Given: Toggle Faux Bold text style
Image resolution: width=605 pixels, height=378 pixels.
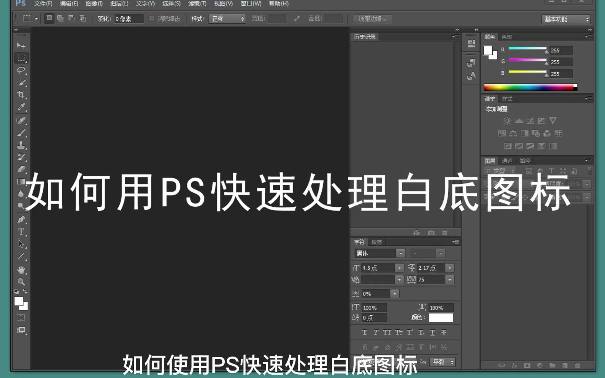Looking at the screenshot, I should 365,332.
